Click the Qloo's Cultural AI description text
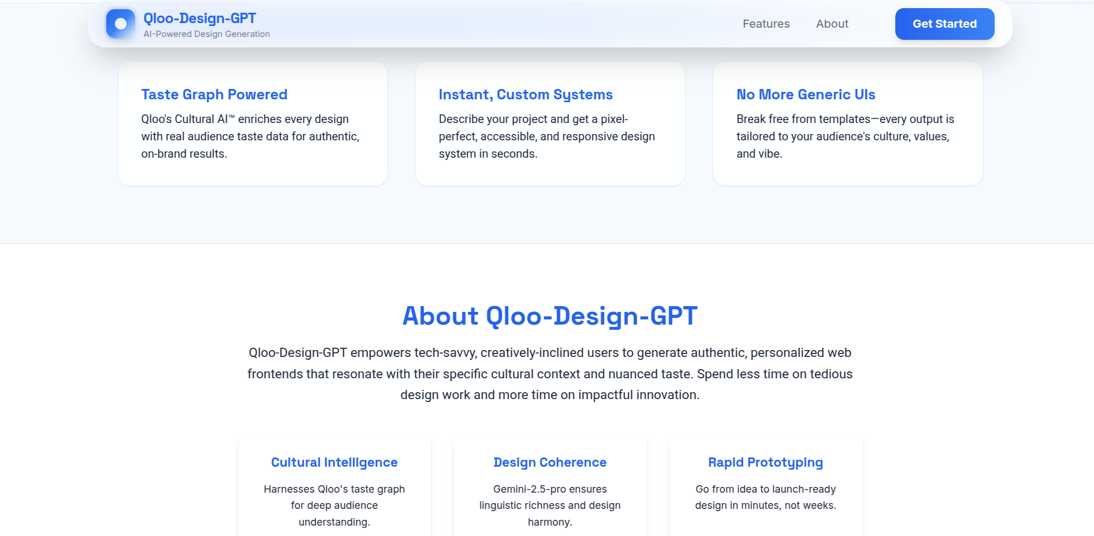 [x=251, y=136]
